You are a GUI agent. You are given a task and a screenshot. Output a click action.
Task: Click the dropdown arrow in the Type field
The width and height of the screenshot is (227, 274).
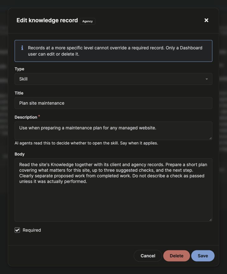(x=206, y=79)
